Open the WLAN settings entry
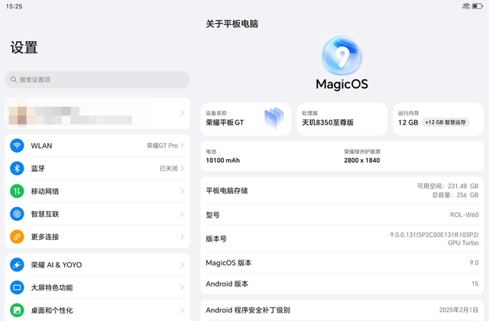 click(97, 146)
